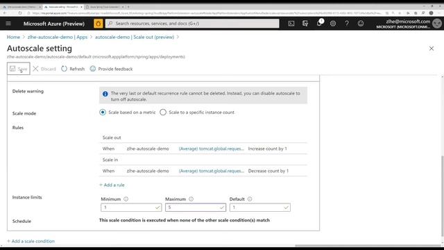
Task: Open portal settings gear
Action: point(333,24)
